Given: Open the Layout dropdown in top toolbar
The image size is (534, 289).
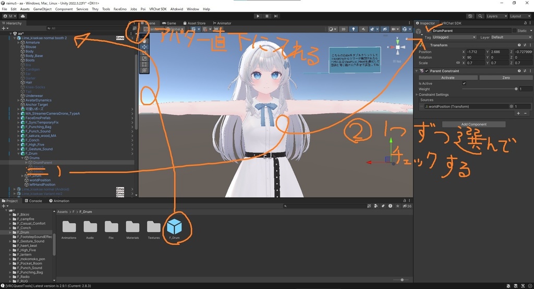Looking at the screenshot, I should [x=520, y=16].
